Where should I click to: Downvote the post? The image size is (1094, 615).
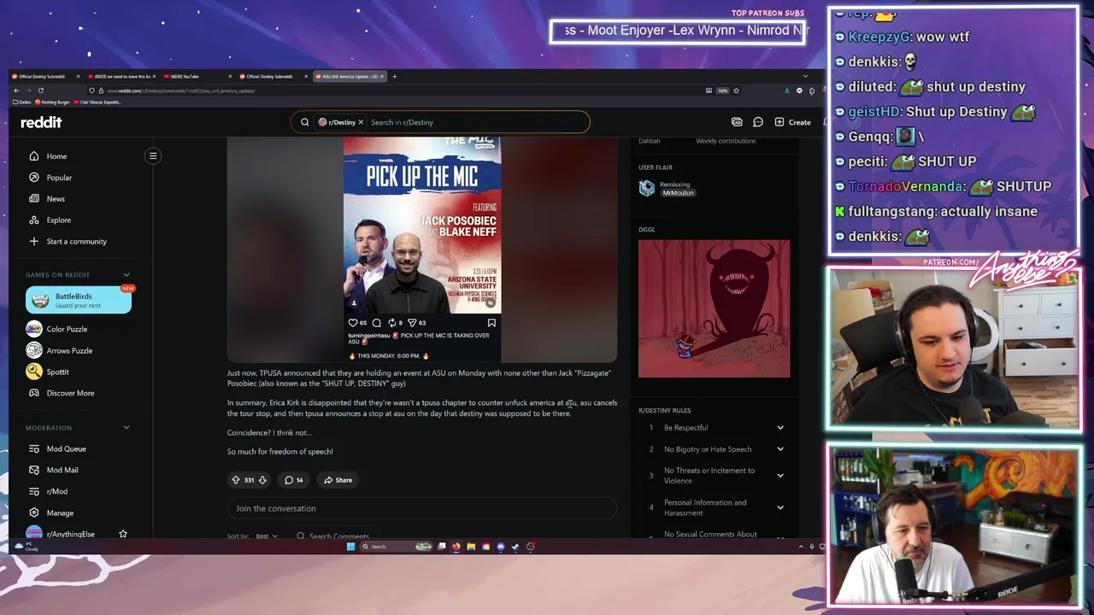coord(262,480)
